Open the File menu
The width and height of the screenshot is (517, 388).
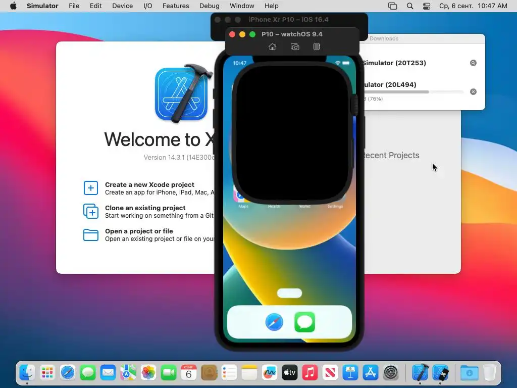pos(74,6)
